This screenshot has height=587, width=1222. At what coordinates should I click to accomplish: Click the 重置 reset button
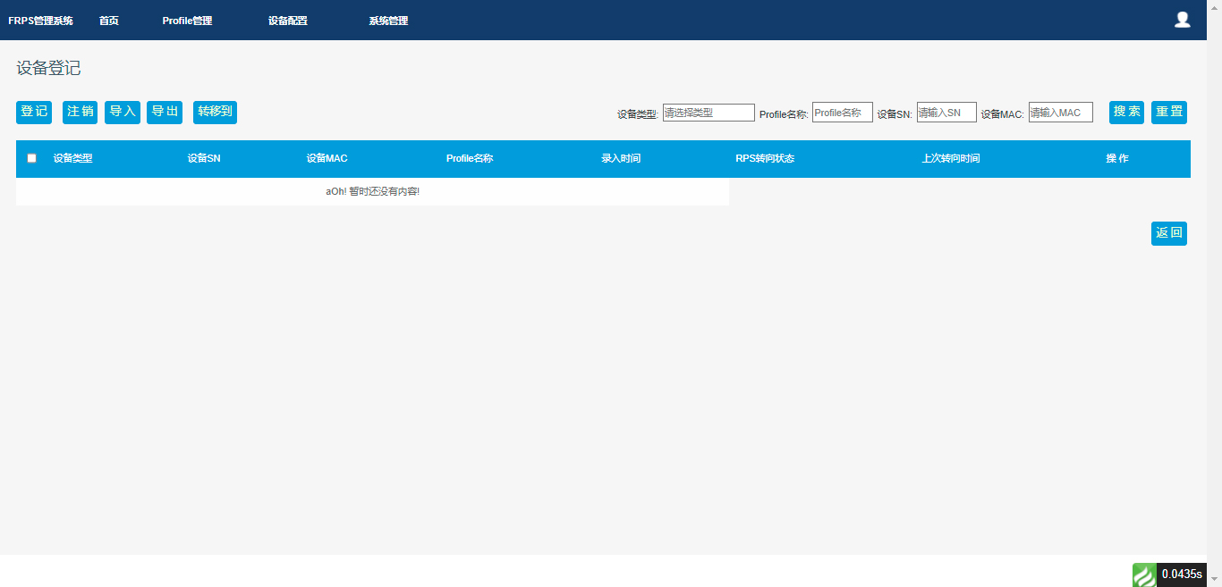click(x=1168, y=112)
